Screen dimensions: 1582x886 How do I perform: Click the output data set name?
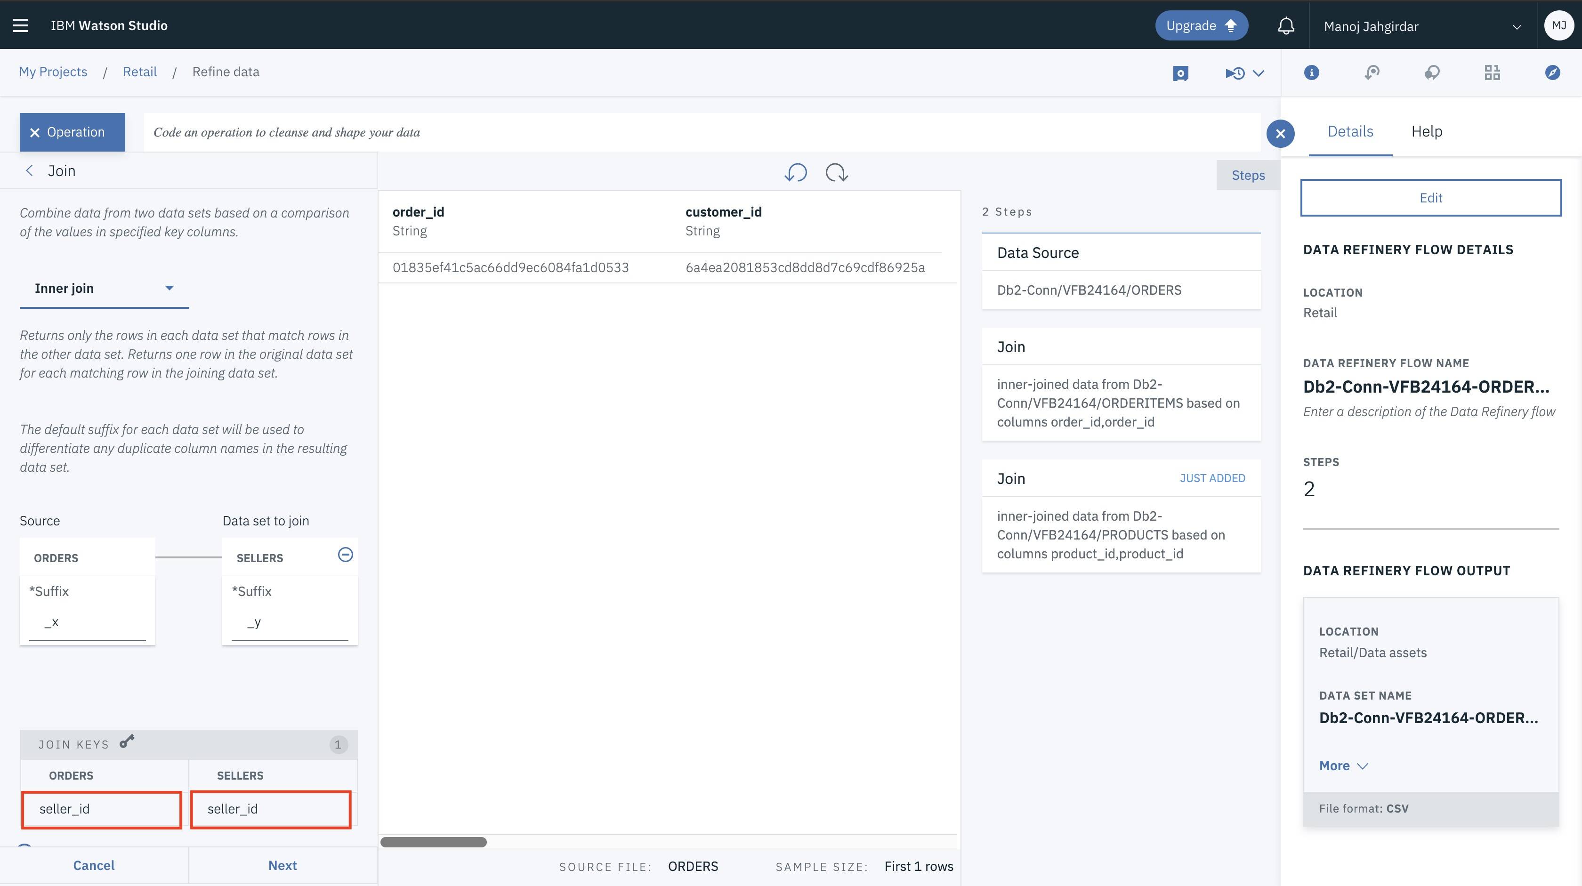click(1429, 718)
